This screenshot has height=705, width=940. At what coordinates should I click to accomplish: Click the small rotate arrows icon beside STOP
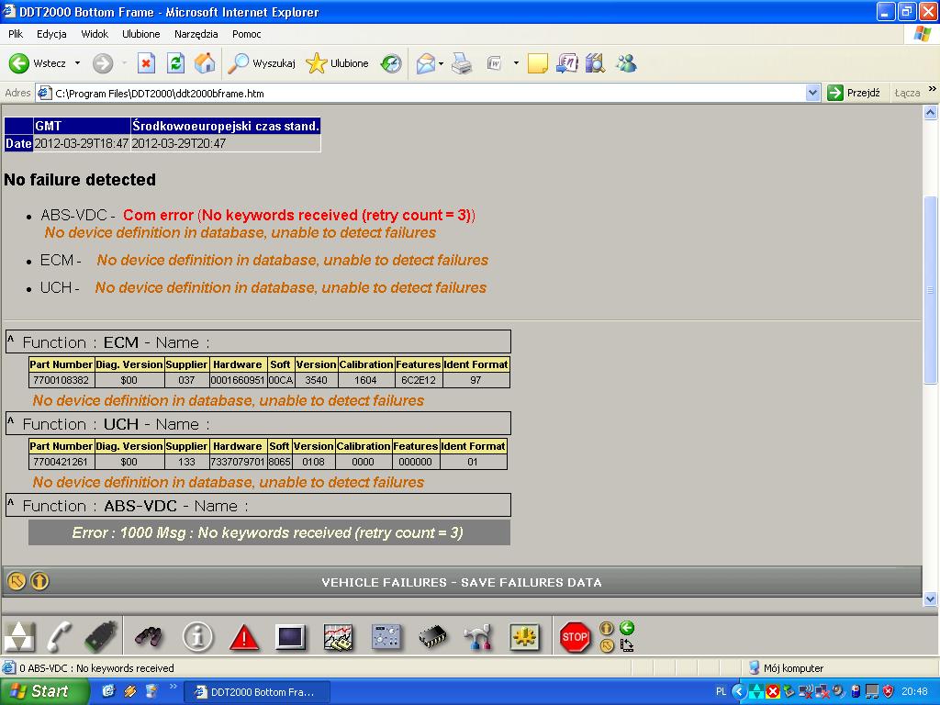[x=626, y=645]
